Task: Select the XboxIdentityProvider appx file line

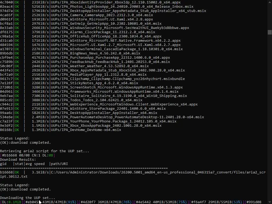Action: point(90,2)
